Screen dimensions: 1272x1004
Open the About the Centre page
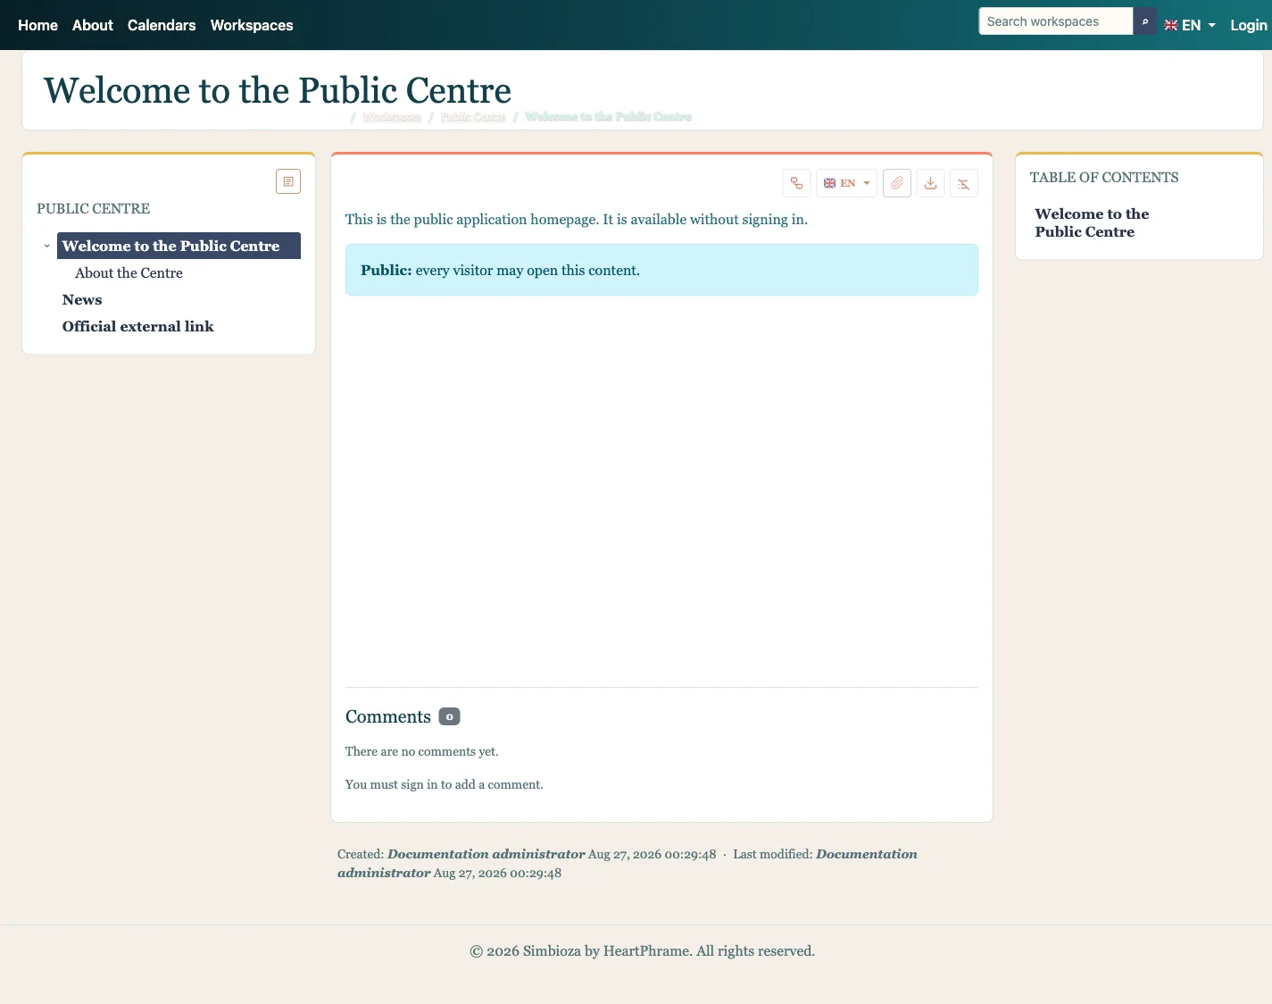(x=129, y=273)
